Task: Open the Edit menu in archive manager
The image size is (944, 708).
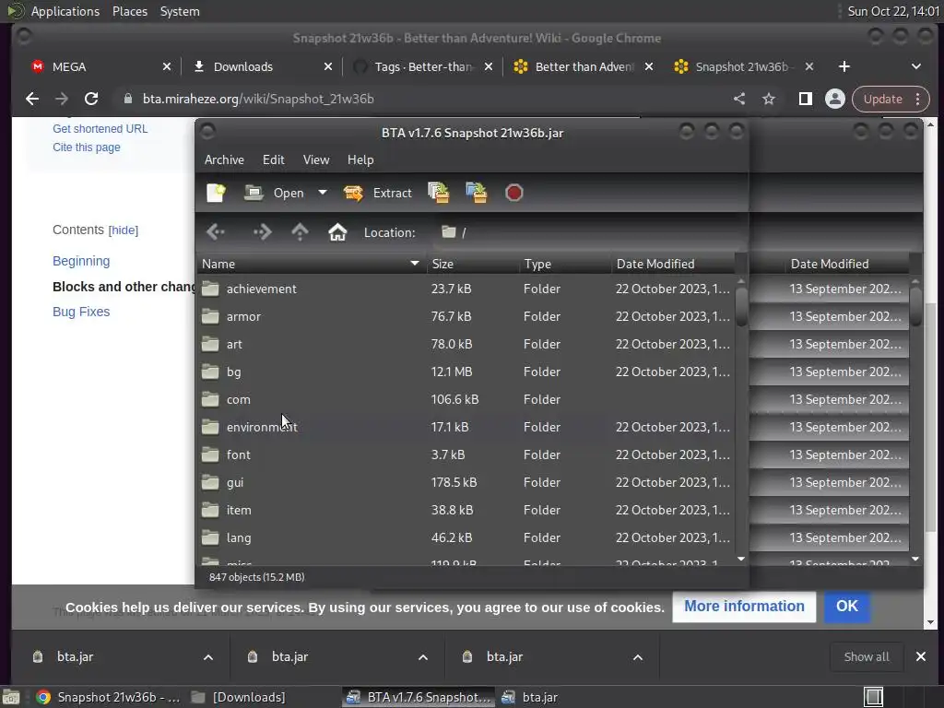Action: (x=273, y=159)
